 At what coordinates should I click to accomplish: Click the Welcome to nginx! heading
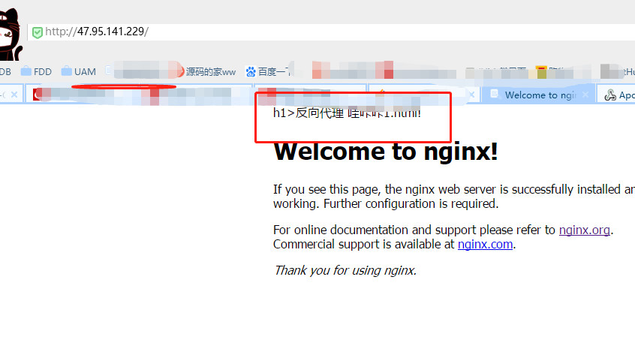[x=386, y=152]
